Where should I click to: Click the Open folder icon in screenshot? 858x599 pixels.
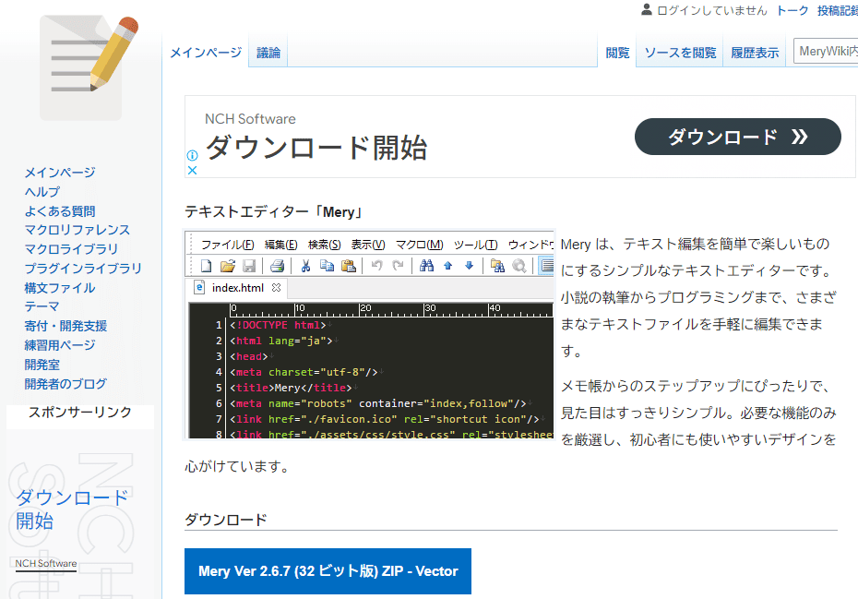(x=227, y=266)
